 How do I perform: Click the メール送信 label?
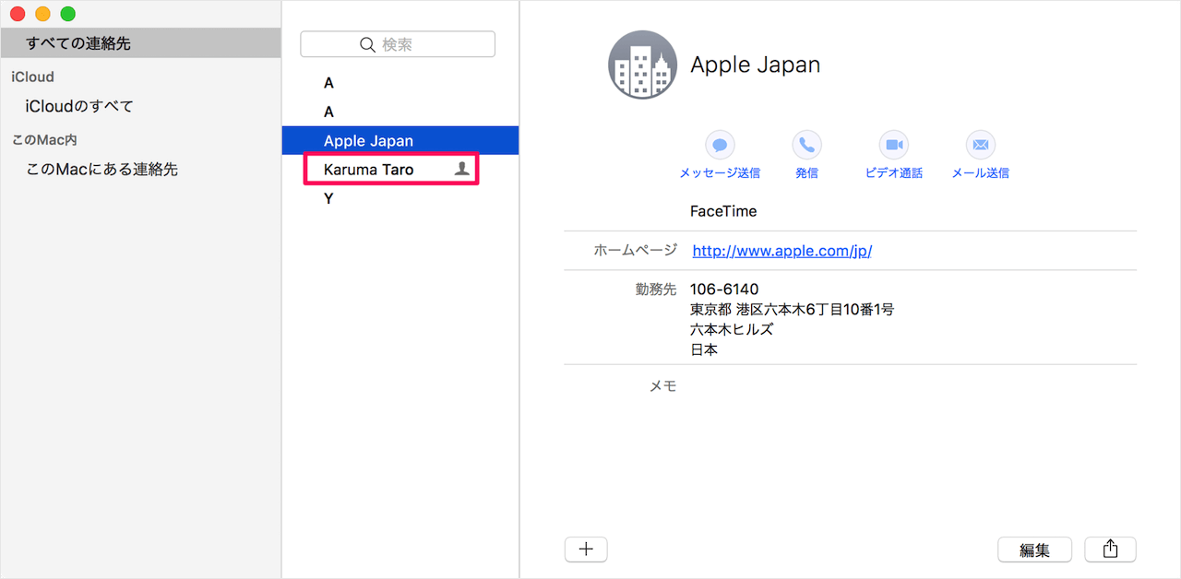(x=980, y=173)
